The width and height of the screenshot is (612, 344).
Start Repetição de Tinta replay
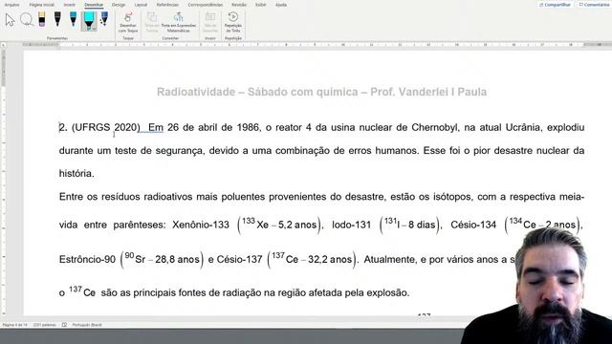point(233,23)
